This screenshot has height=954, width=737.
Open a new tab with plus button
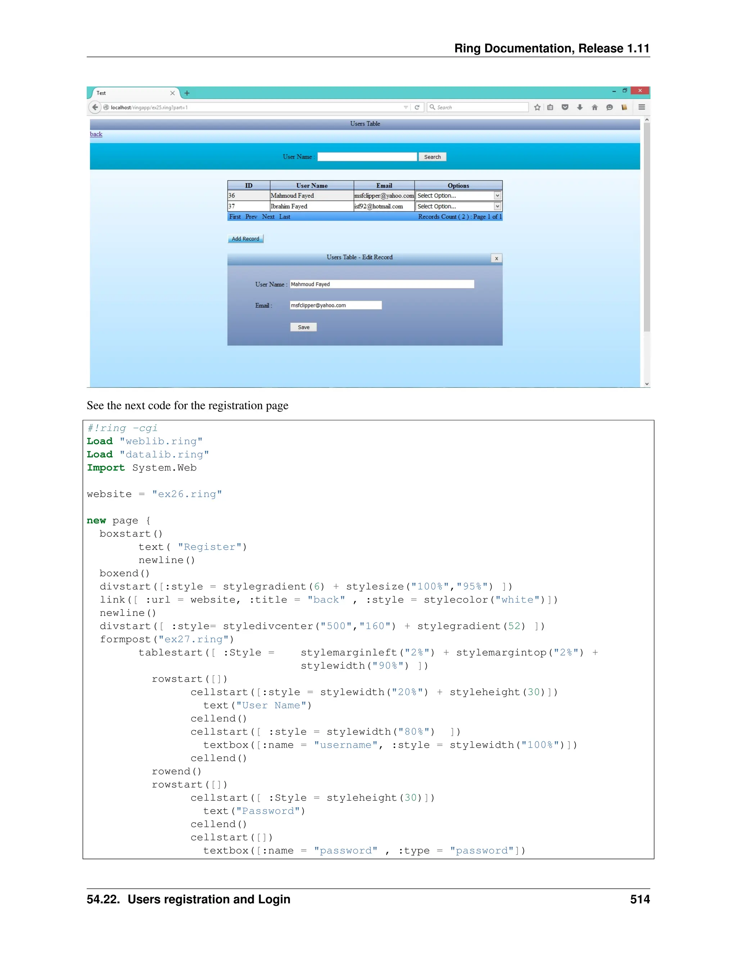coord(187,93)
